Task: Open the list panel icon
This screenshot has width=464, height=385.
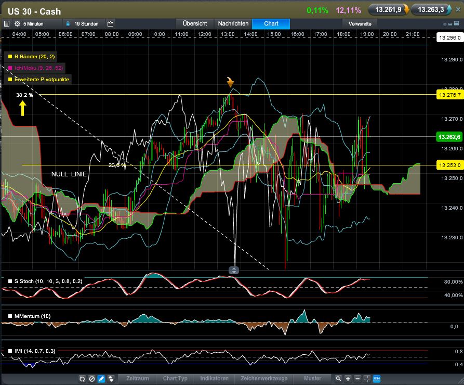Action: [x=7, y=24]
